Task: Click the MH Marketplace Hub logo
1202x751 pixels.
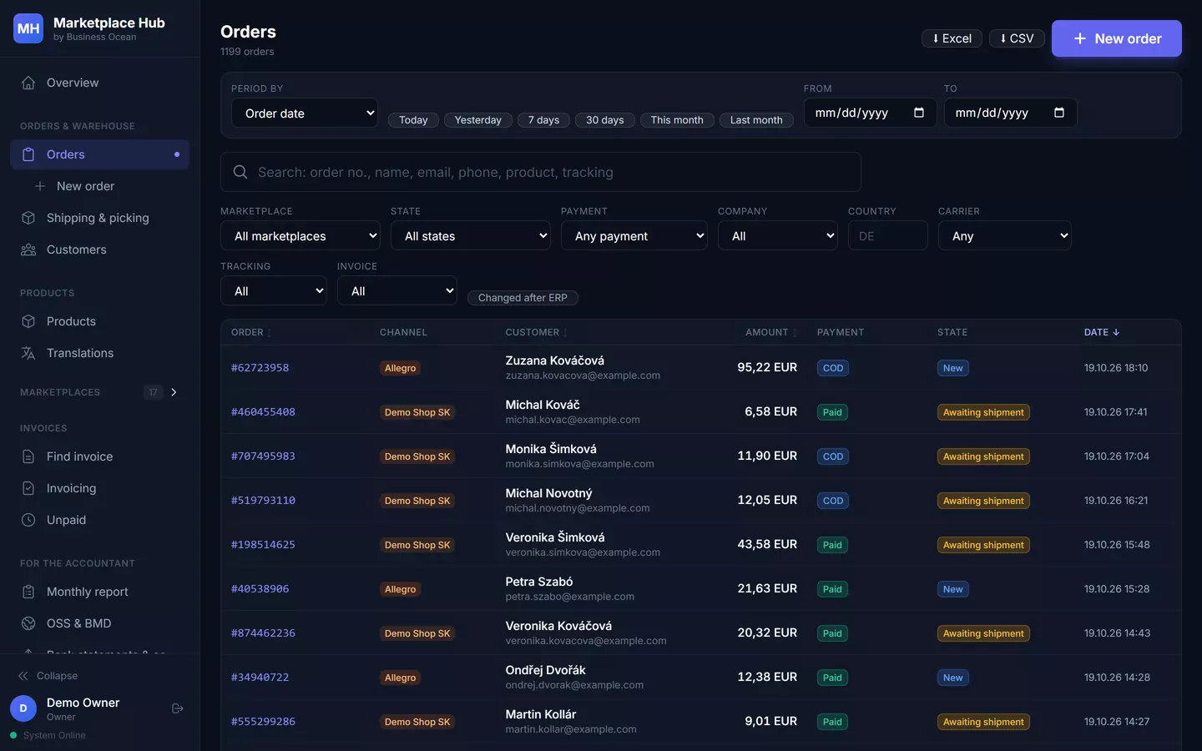Action: tap(28, 28)
